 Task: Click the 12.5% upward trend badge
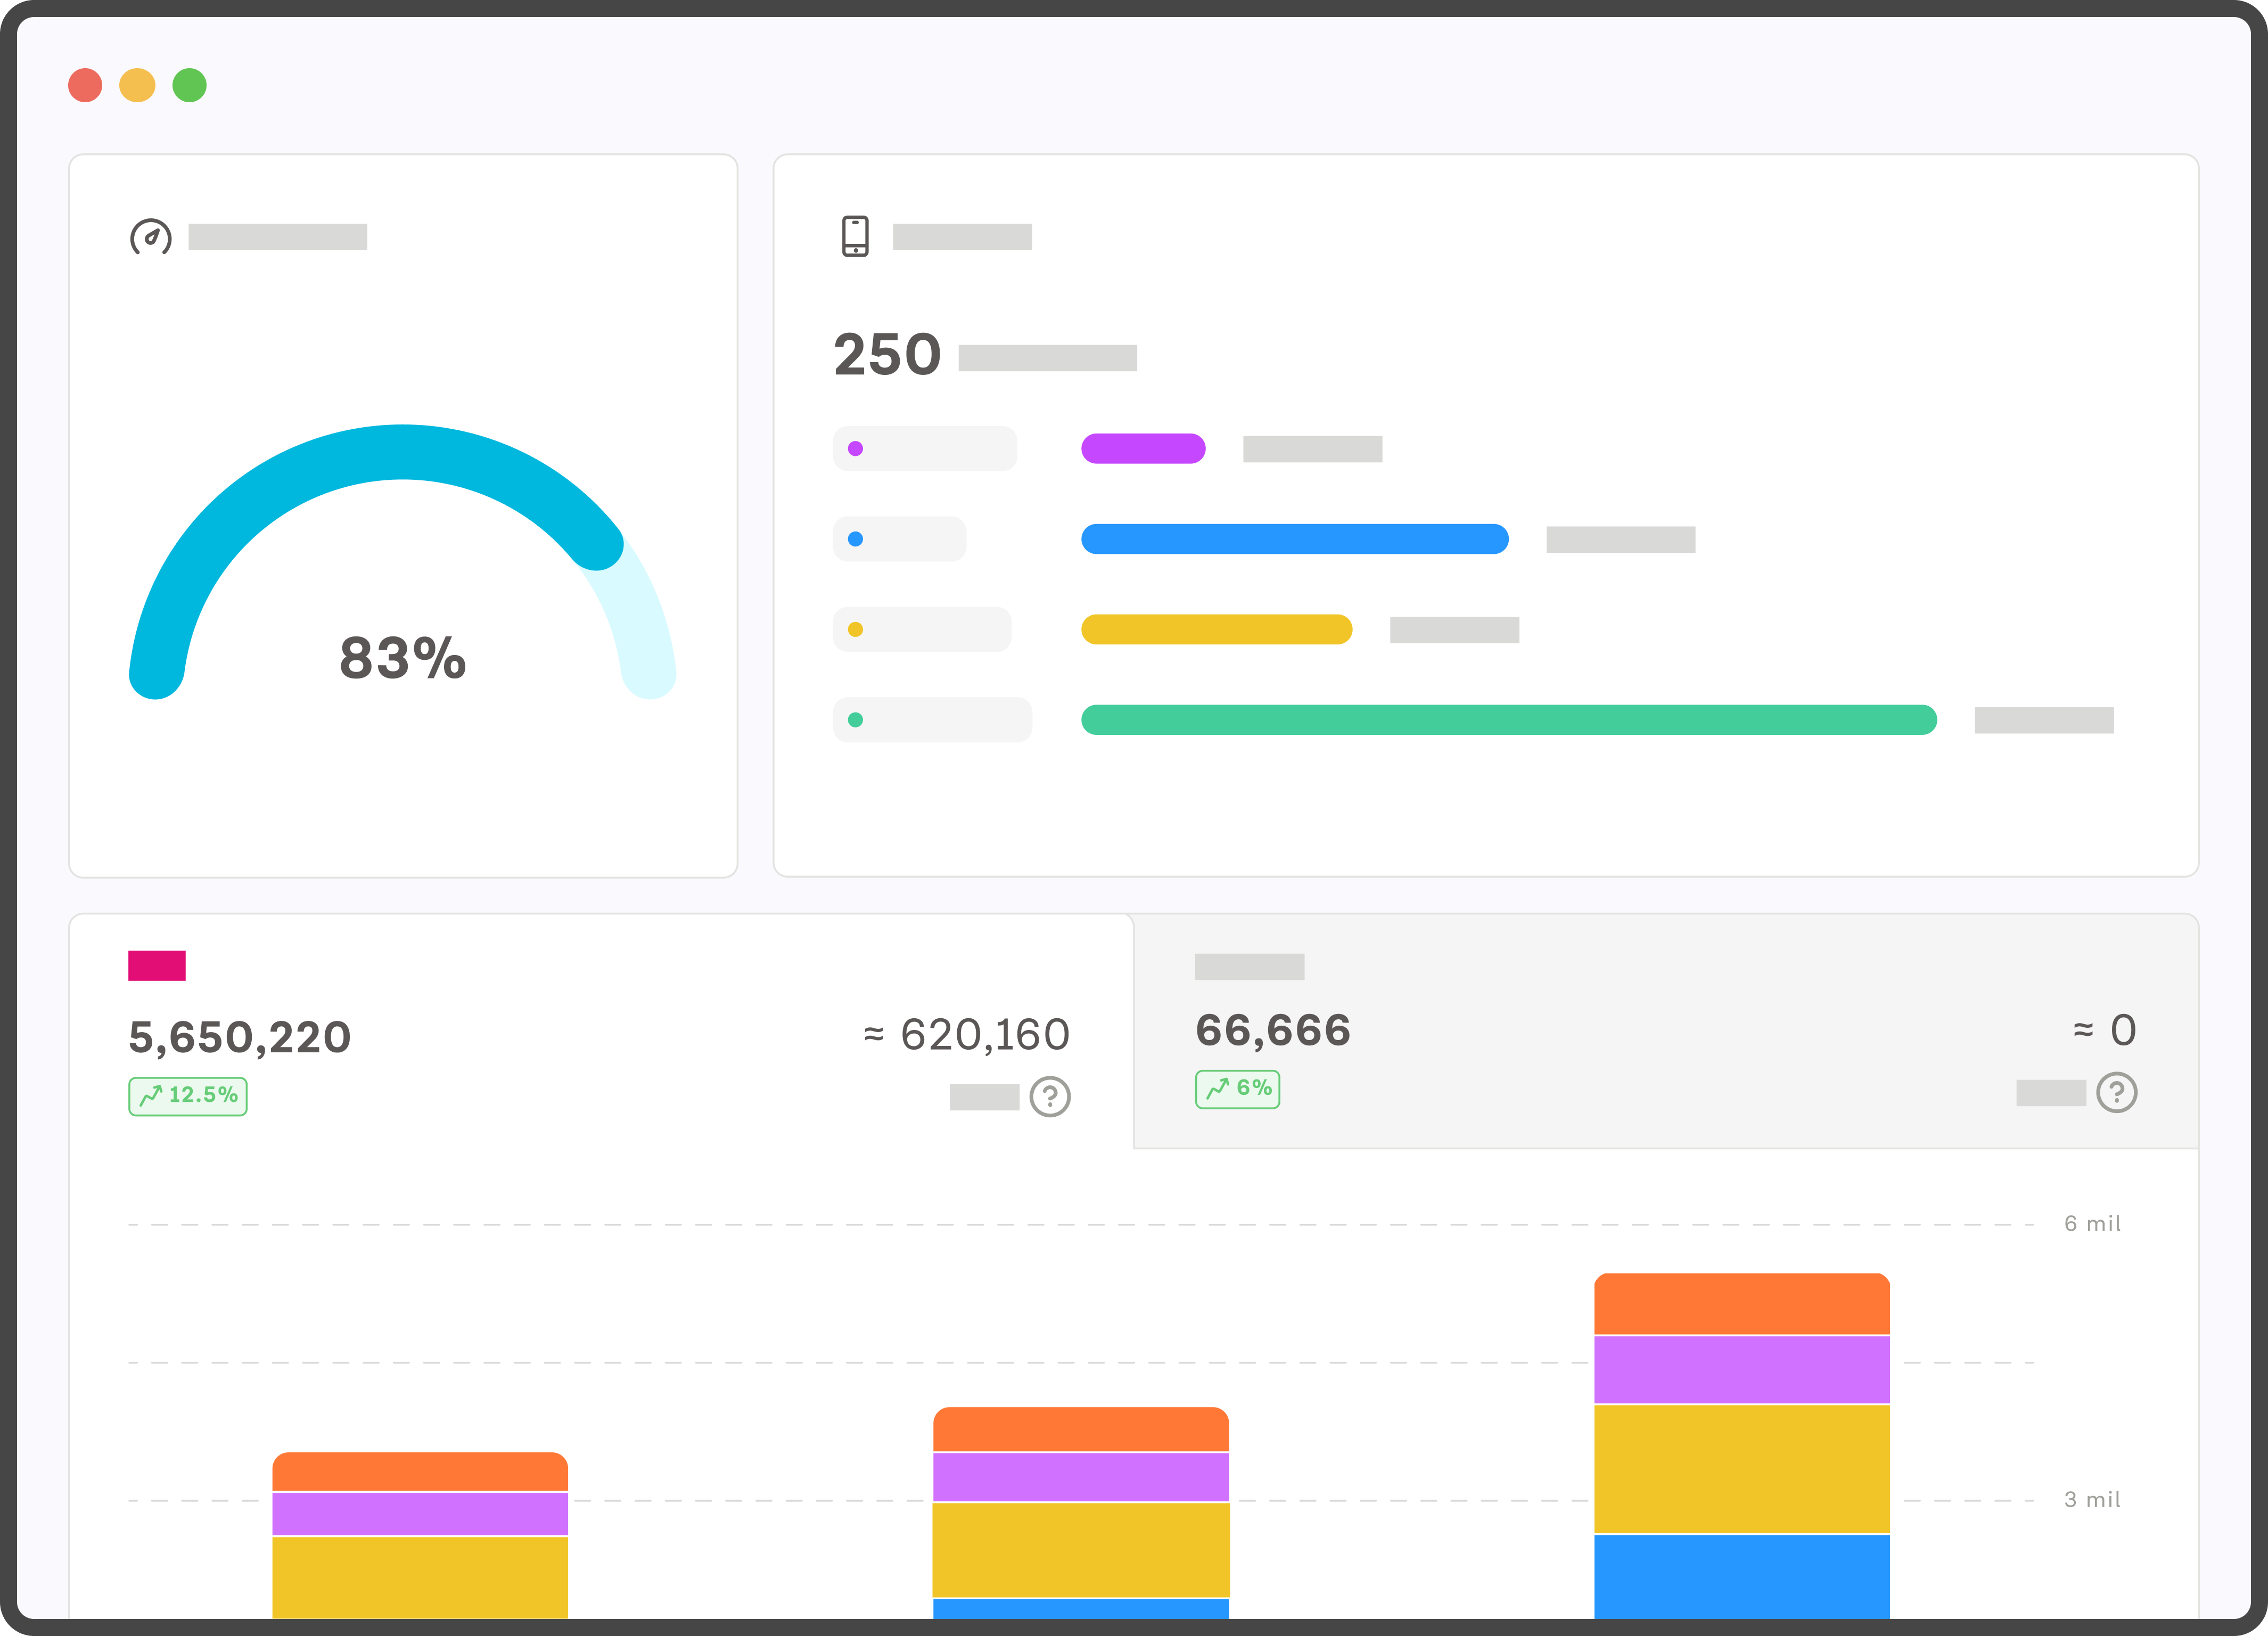tap(188, 1096)
